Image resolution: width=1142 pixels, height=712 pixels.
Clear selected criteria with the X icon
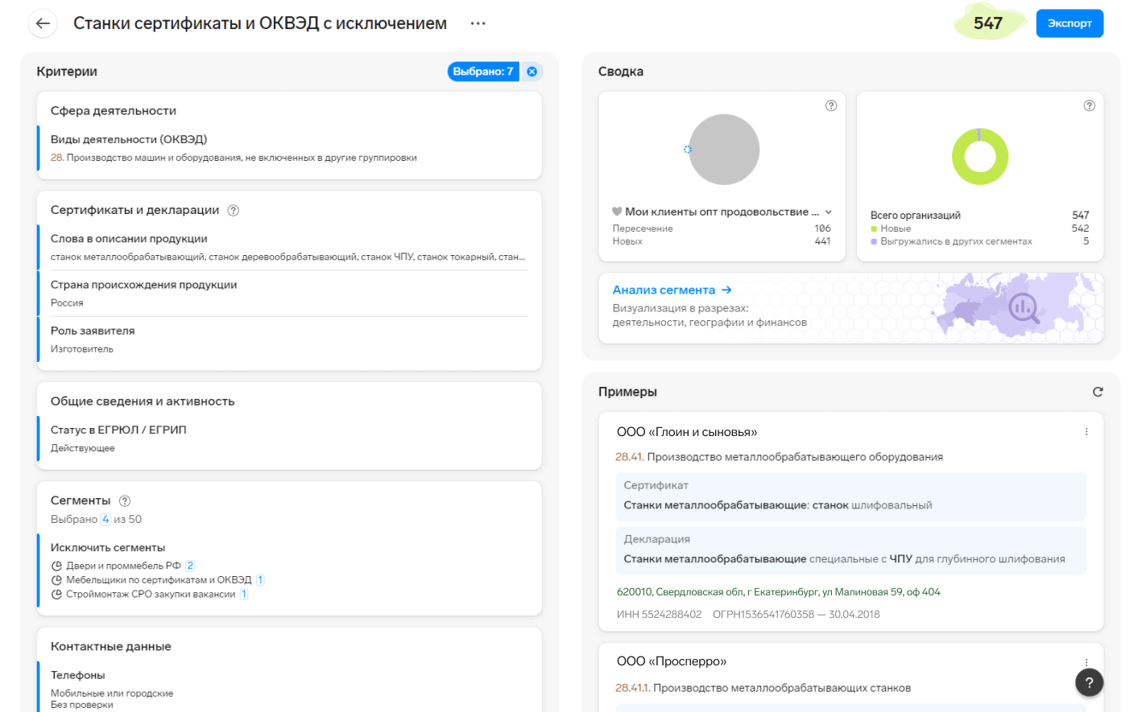point(532,72)
